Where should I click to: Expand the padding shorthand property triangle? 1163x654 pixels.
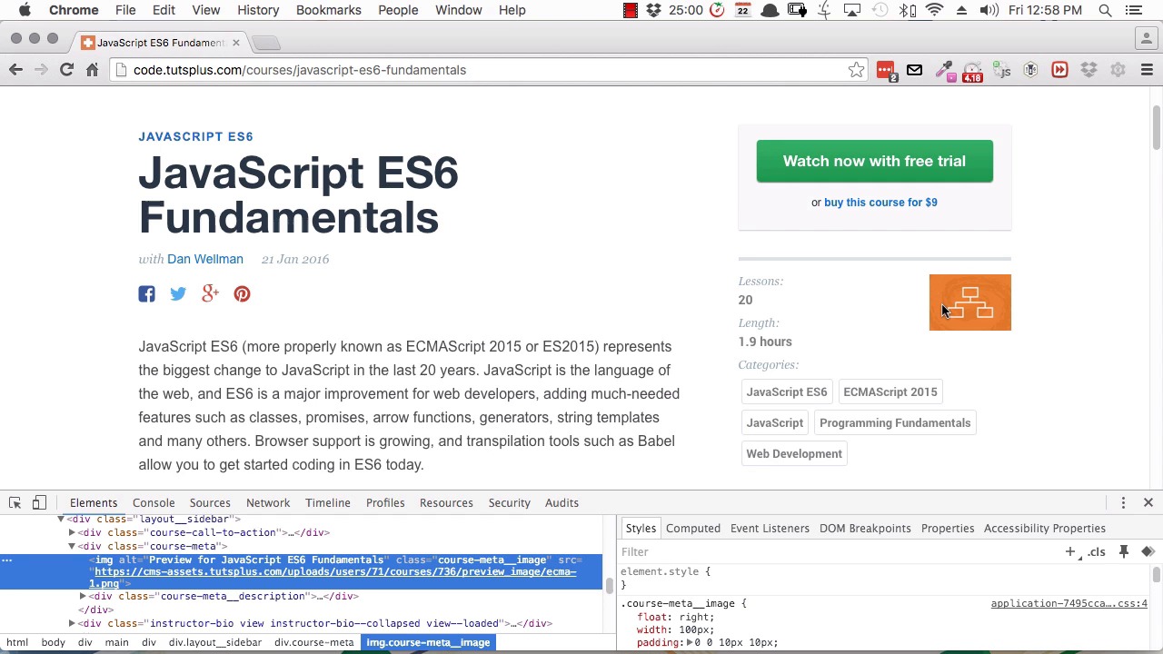690,642
